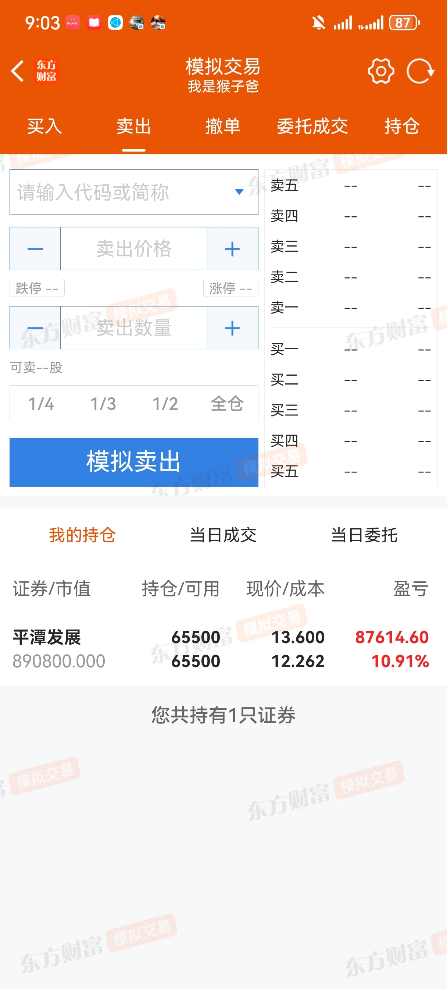This screenshot has width=447, height=989.
Task: Tap the 我是猴子爸 account name
Action: 223,86
